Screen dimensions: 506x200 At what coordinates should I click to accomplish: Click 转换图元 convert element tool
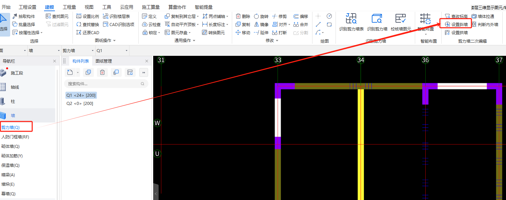pos(213,32)
